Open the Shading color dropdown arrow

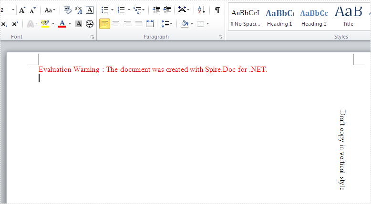click(192, 24)
